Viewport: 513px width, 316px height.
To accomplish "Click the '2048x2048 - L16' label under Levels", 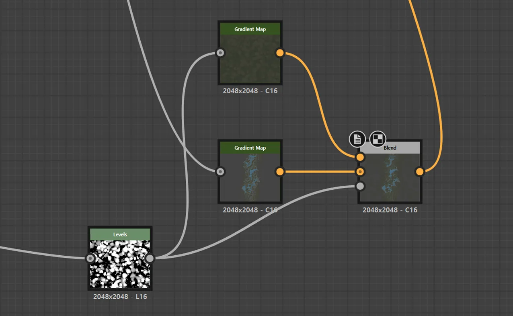I will (120, 297).
